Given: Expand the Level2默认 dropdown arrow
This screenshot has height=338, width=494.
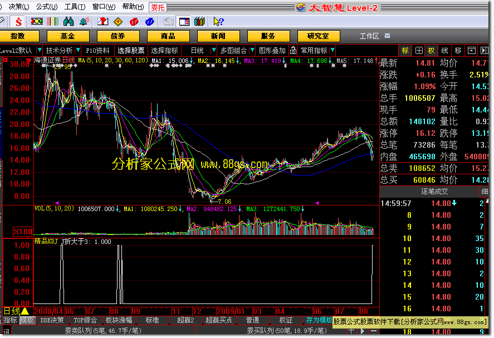Looking at the screenshot, I should point(40,50).
